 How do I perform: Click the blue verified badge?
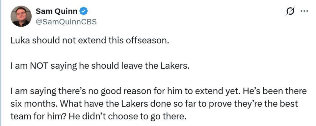point(84,11)
